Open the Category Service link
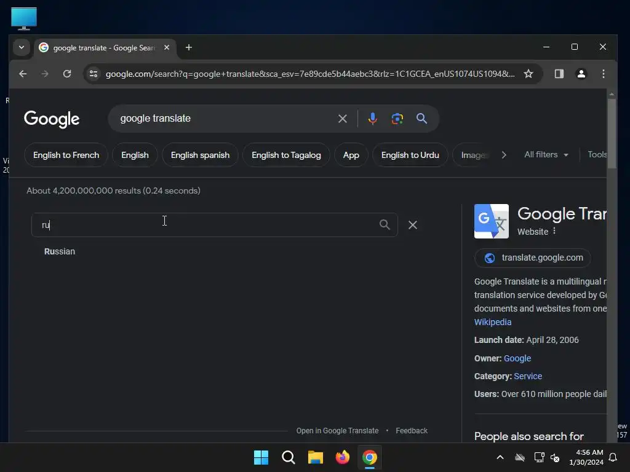Screen dimensions: 630x472 (528, 376)
